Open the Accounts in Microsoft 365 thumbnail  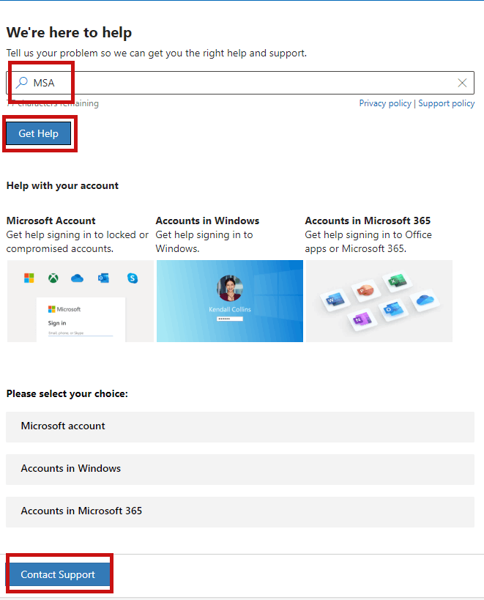(x=379, y=301)
